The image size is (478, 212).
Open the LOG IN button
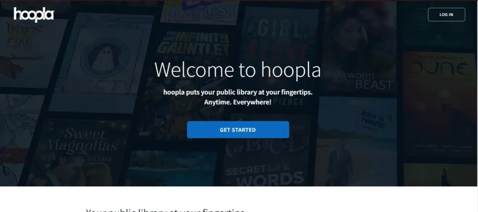(x=446, y=14)
